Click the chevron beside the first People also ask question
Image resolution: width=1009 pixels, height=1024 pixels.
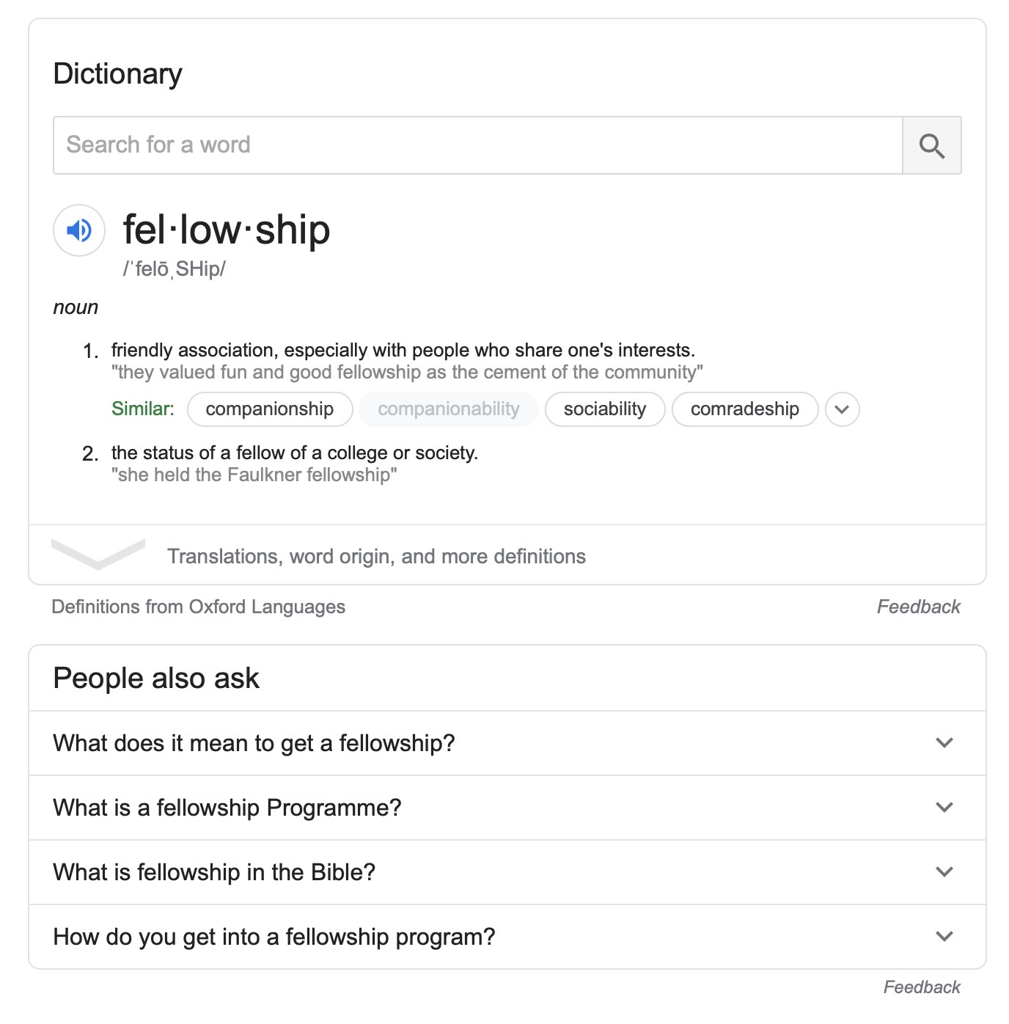click(944, 743)
